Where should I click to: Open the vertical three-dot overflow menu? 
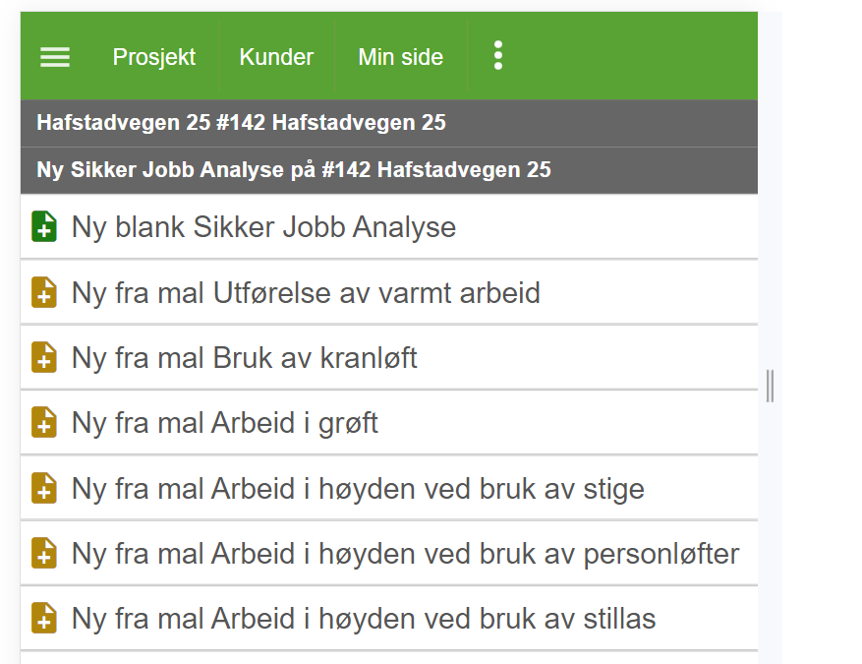click(498, 56)
